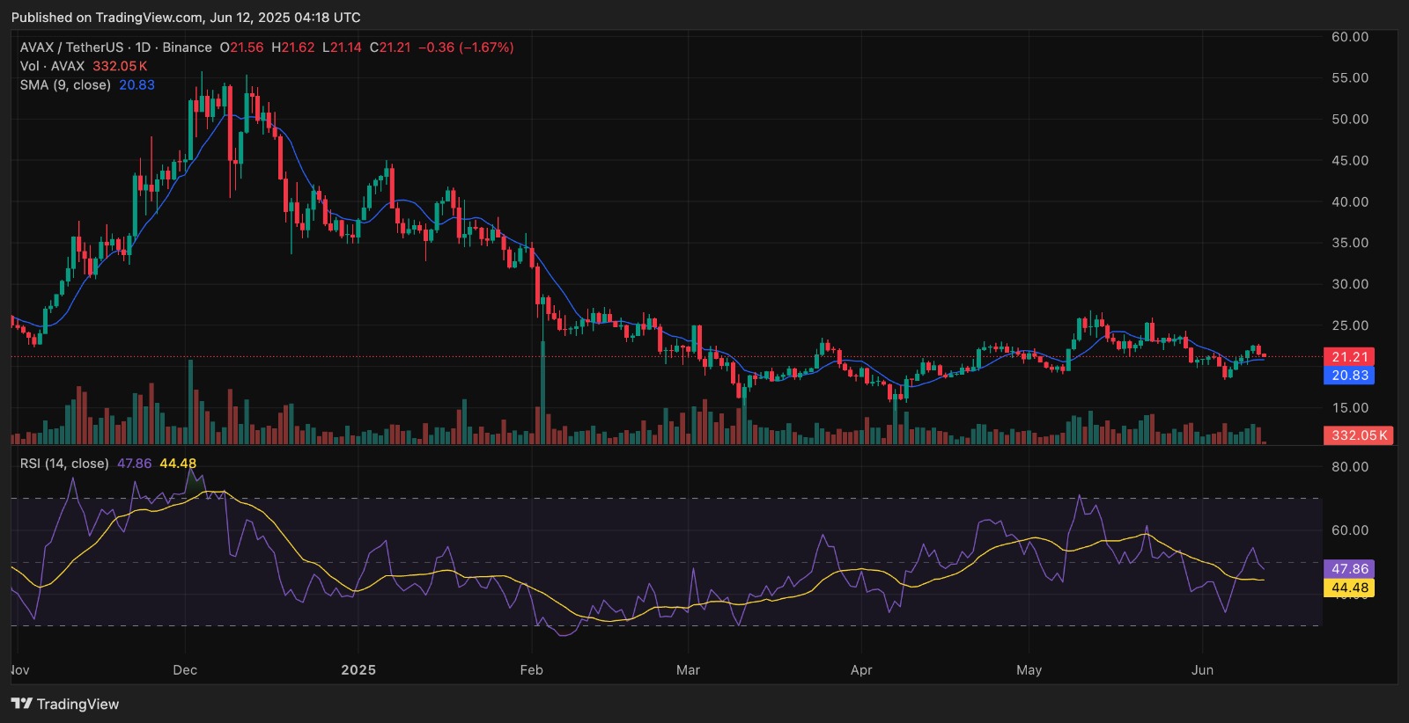Click the blue 20.83 SMA price tag

click(1349, 376)
